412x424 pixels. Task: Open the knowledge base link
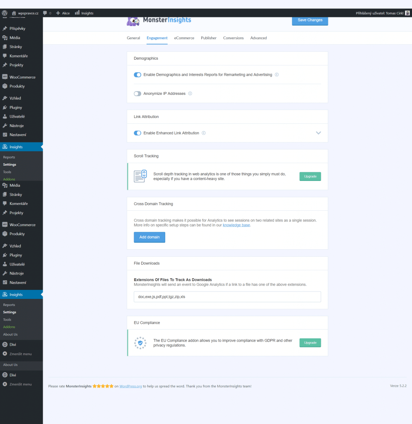coord(236,225)
